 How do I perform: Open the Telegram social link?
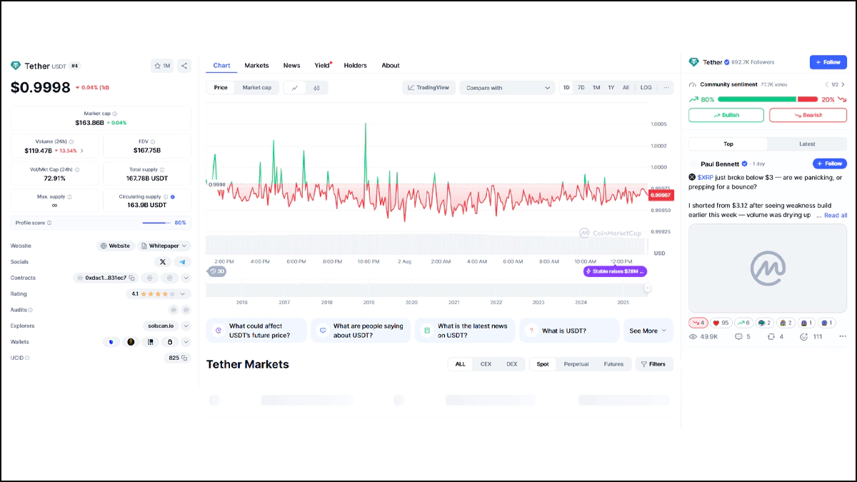183,262
